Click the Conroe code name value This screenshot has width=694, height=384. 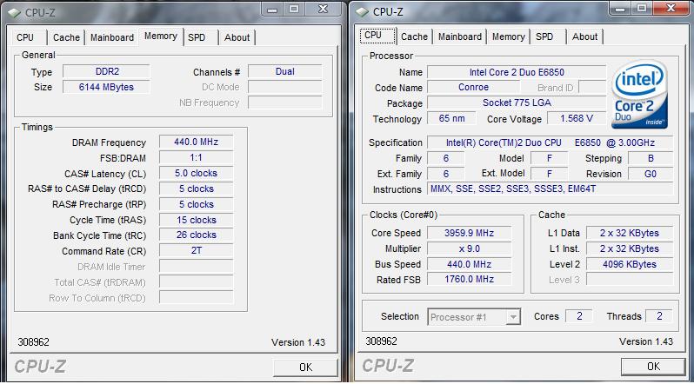(474, 87)
